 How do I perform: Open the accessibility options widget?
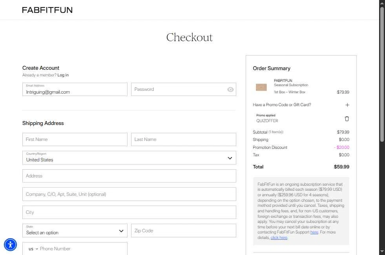tap(11, 245)
